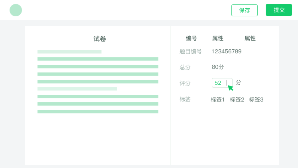Switch to the second 属性 tab
Image resolution: width=298 pixels, height=168 pixels.
tap(250, 38)
